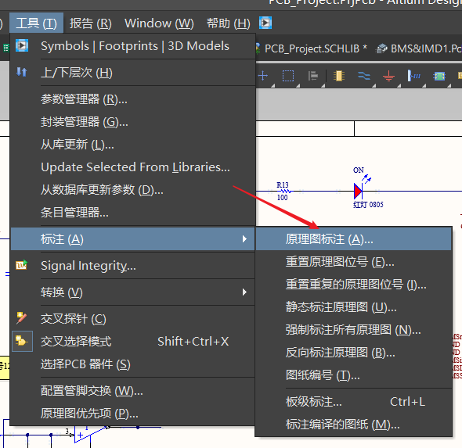Open dropdown corner of selection rectangle tool
The image size is (462, 448).
tap(298, 85)
